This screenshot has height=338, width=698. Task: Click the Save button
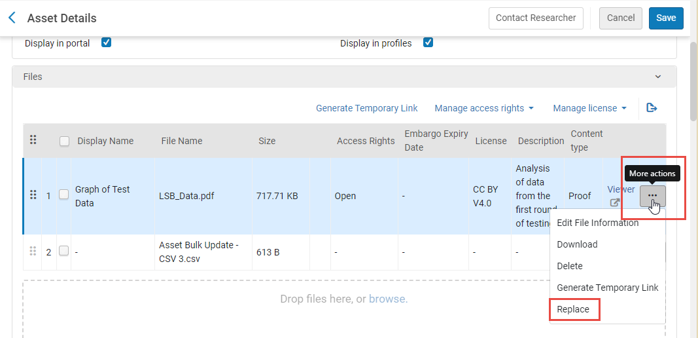pos(666,18)
